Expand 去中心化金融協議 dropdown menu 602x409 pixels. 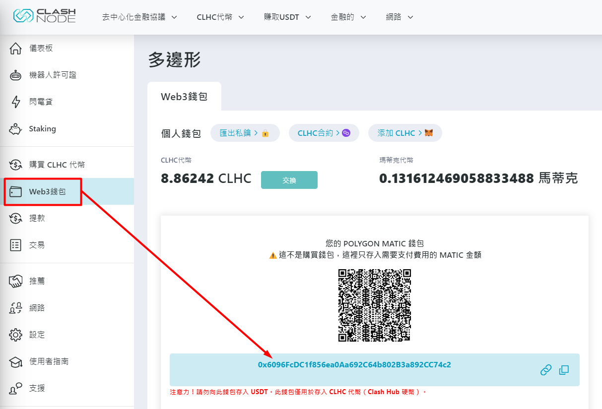(139, 17)
